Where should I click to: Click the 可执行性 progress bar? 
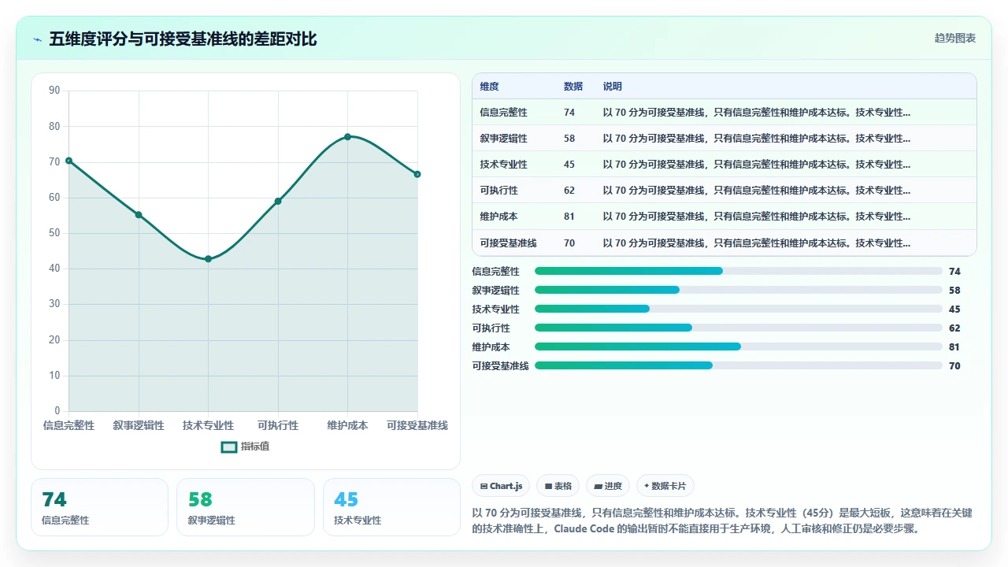click(738, 328)
